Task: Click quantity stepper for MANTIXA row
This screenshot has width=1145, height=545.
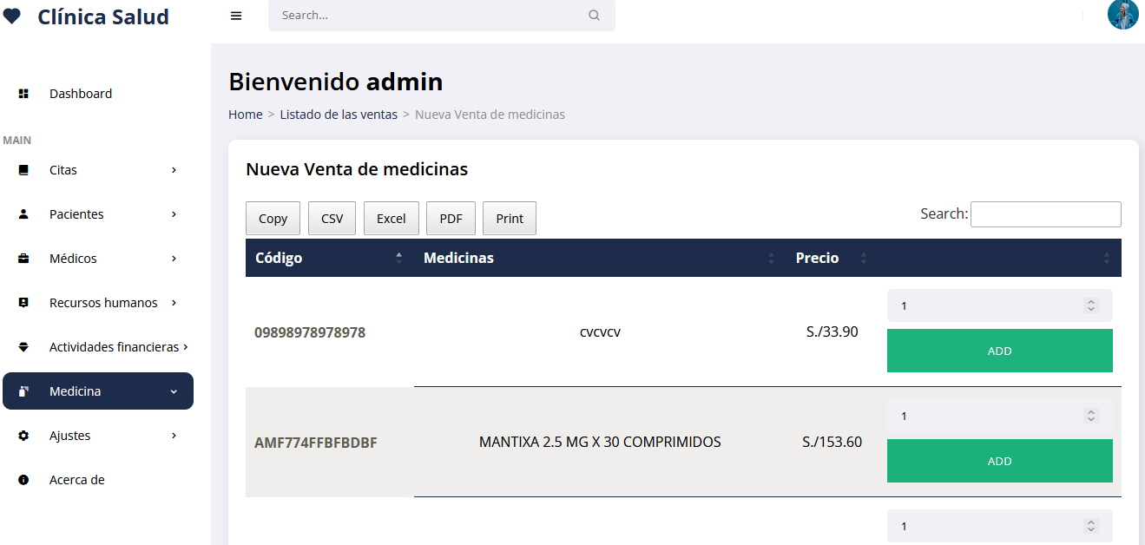Action: click(x=1091, y=417)
